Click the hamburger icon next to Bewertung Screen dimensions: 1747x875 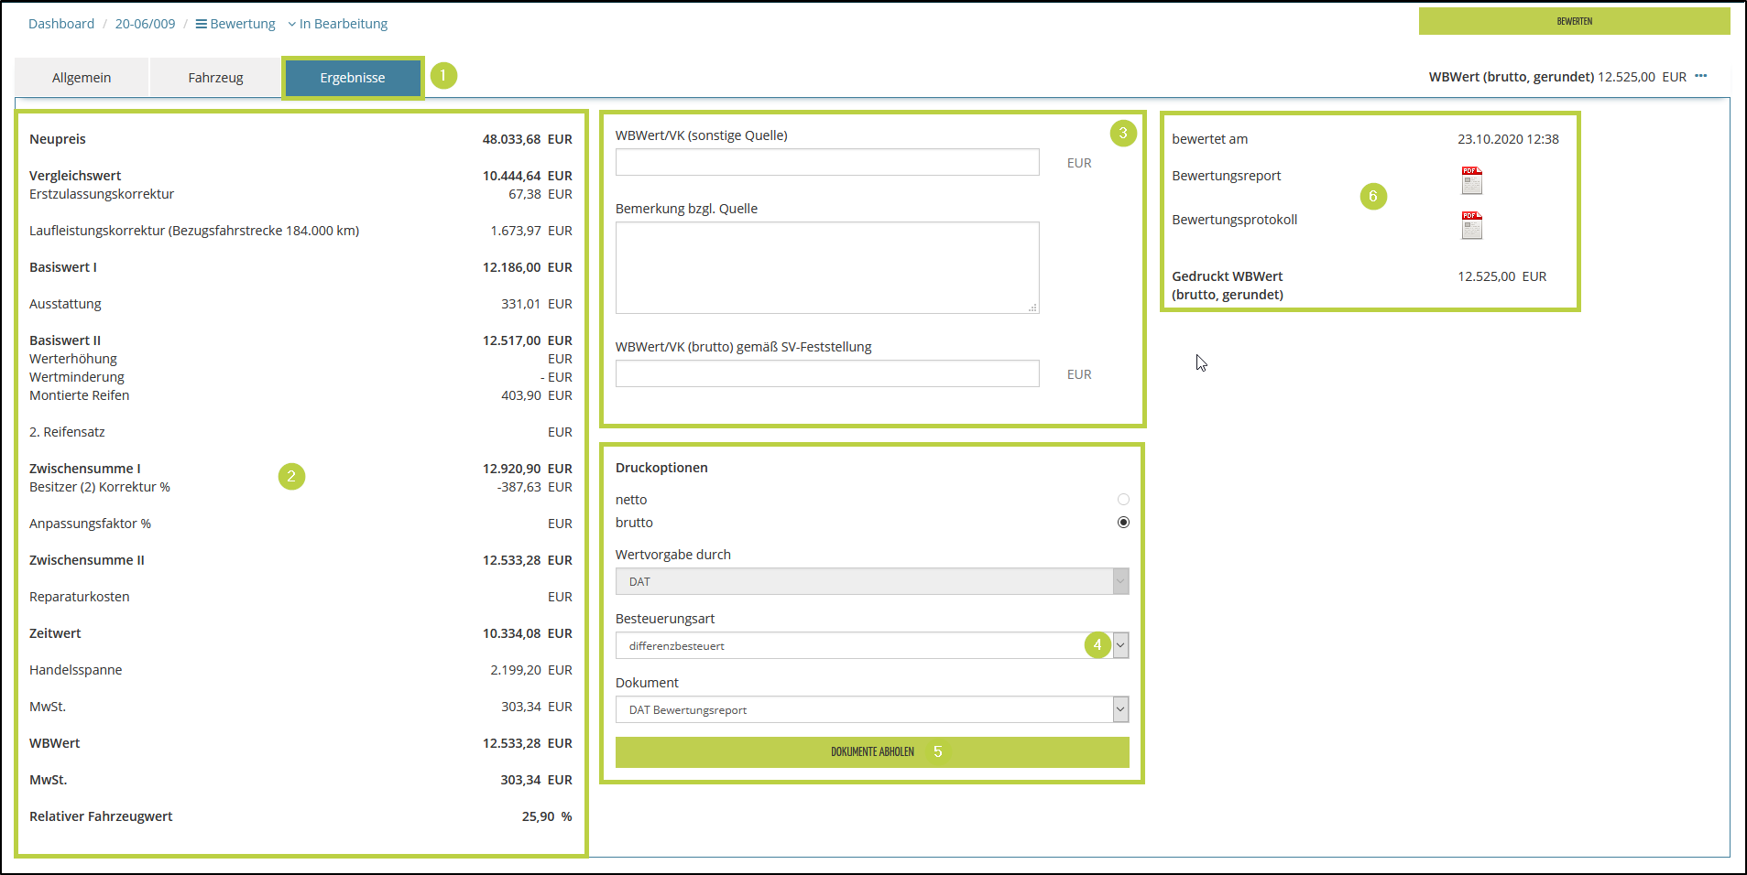click(x=202, y=24)
